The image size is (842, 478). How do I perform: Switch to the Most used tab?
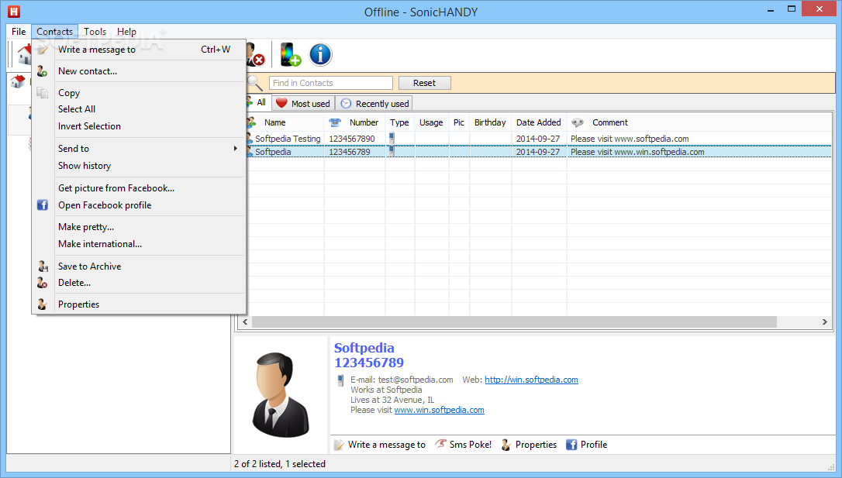pyautogui.click(x=303, y=104)
